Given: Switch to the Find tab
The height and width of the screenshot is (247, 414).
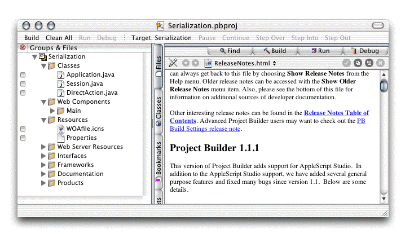Looking at the screenshot, I should coord(230,51).
